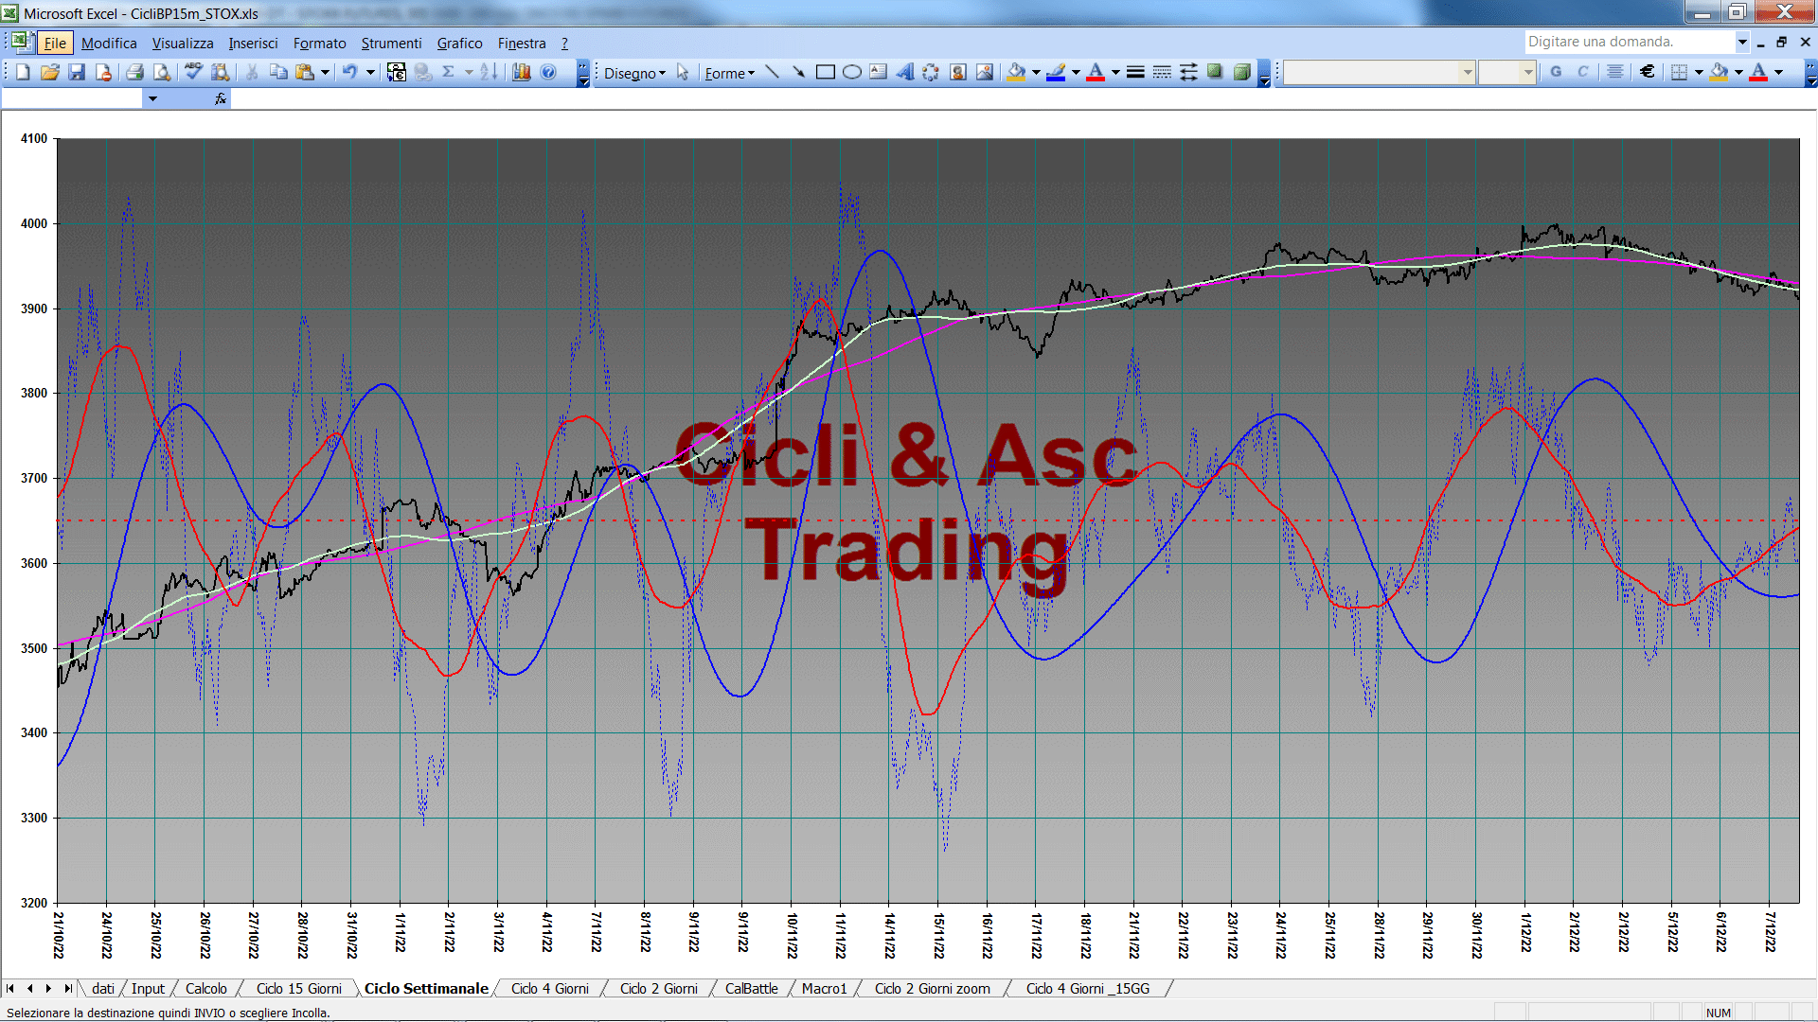Expand the Undo history arrow
The image size is (1818, 1022).
coord(371,72)
